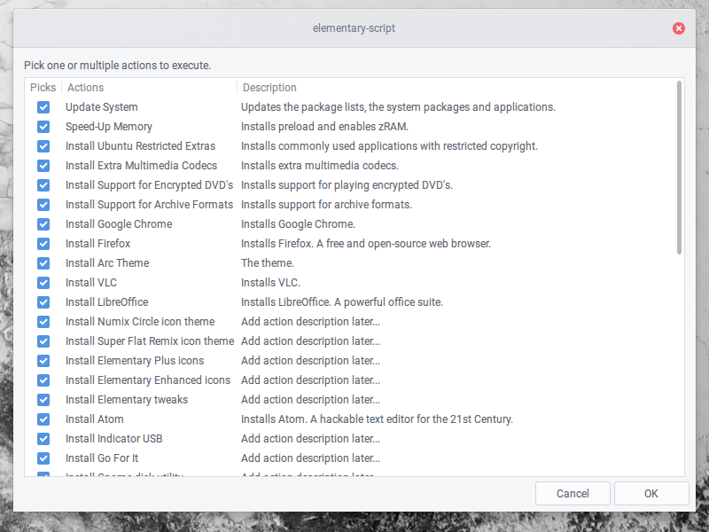The width and height of the screenshot is (709, 532).
Task: Toggle the Speed-Up Memory checkbox
Action: pyautogui.click(x=43, y=127)
